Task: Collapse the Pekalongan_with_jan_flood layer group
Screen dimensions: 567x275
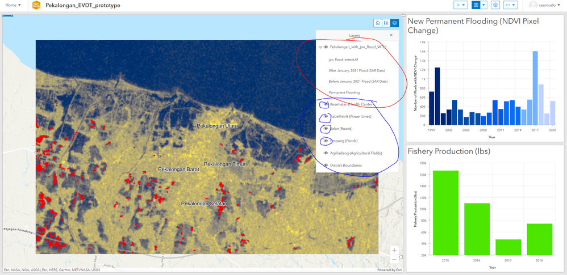Action: point(320,48)
